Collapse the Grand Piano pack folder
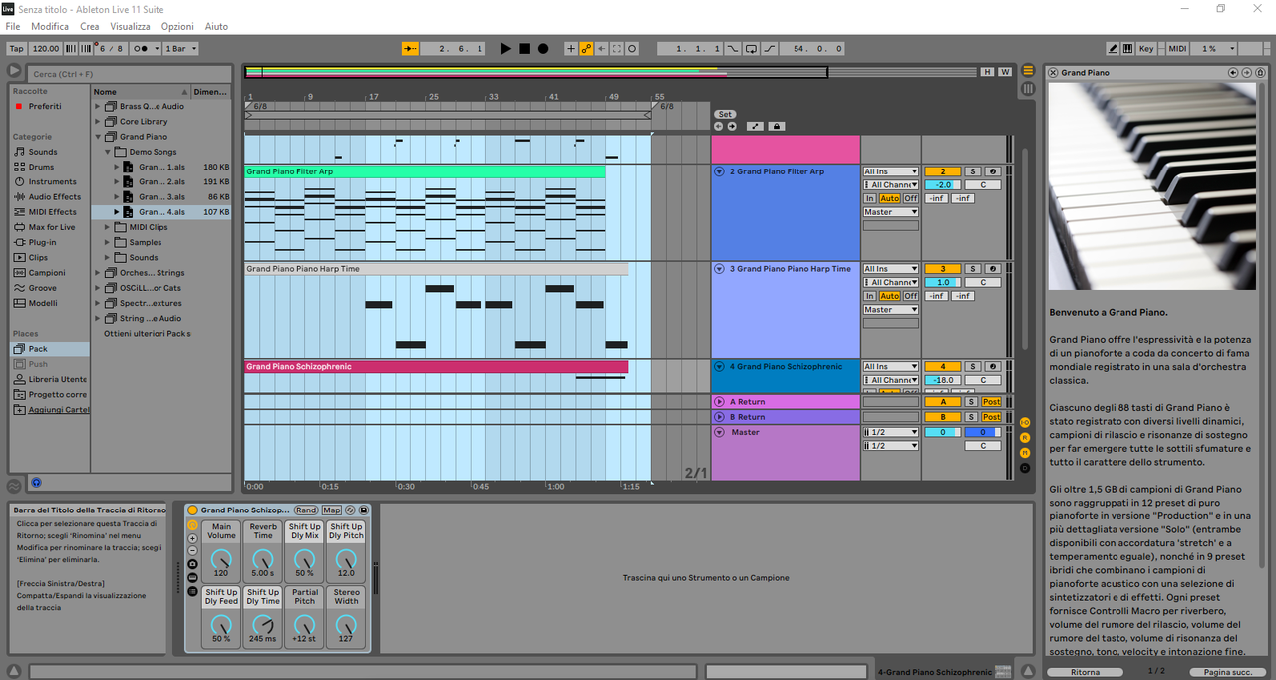The height and width of the screenshot is (680, 1276). click(x=98, y=137)
